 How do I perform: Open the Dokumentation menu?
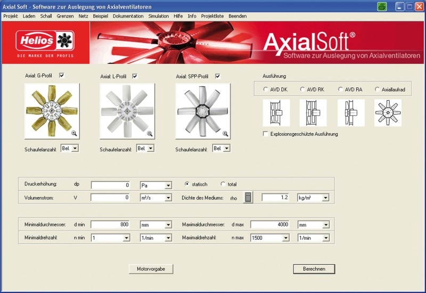click(128, 16)
